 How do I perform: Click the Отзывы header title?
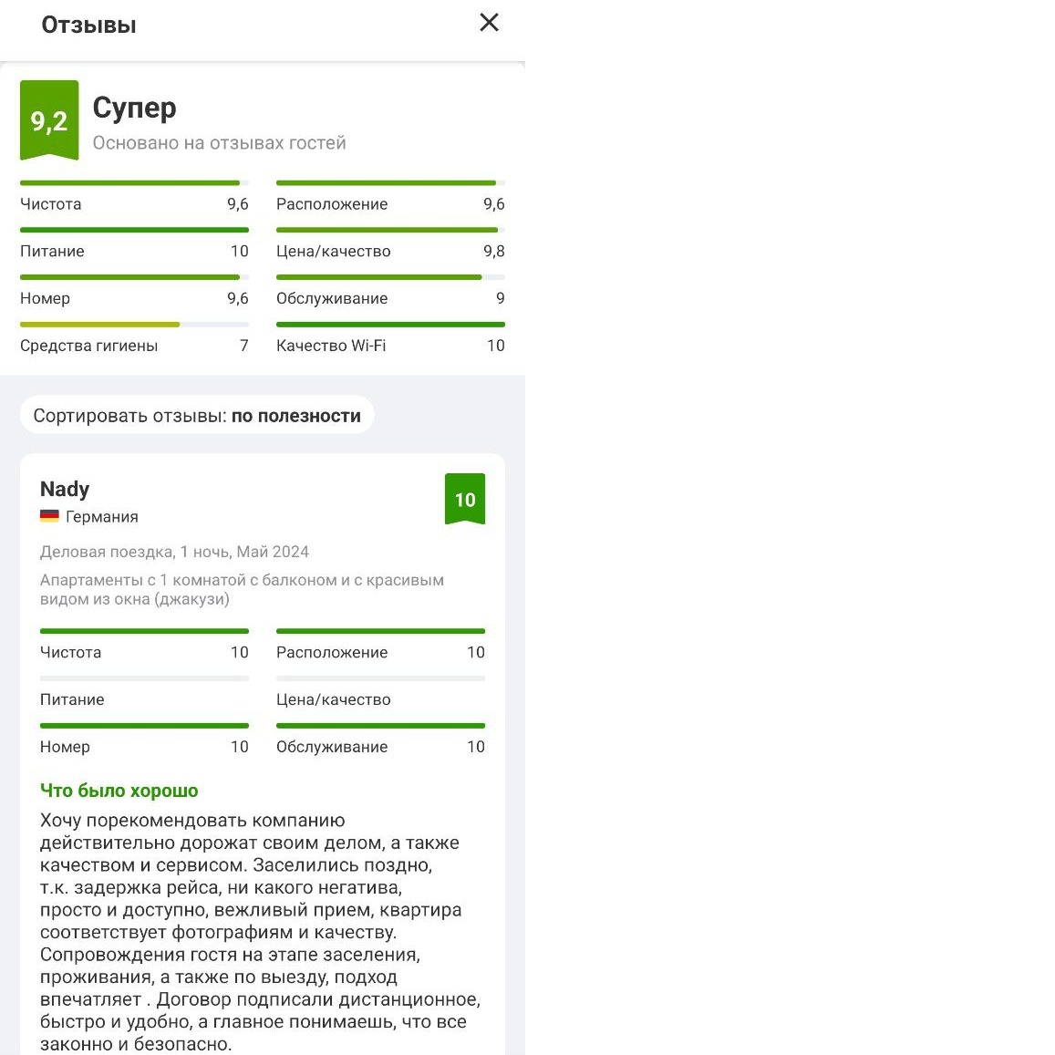pyautogui.click(x=88, y=25)
